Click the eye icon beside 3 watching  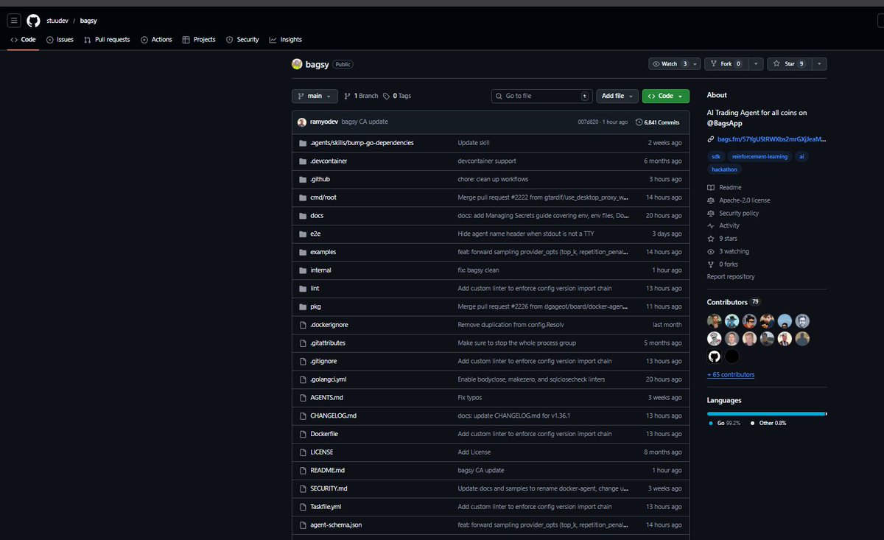[711, 251]
